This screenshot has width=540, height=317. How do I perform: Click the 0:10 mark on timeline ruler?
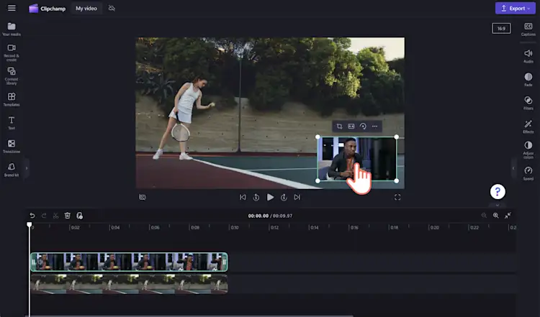click(x=235, y=227)
